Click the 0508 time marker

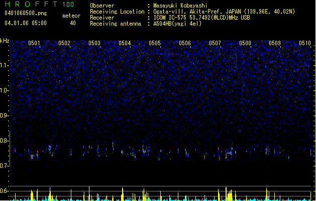[x=245, y=43]
